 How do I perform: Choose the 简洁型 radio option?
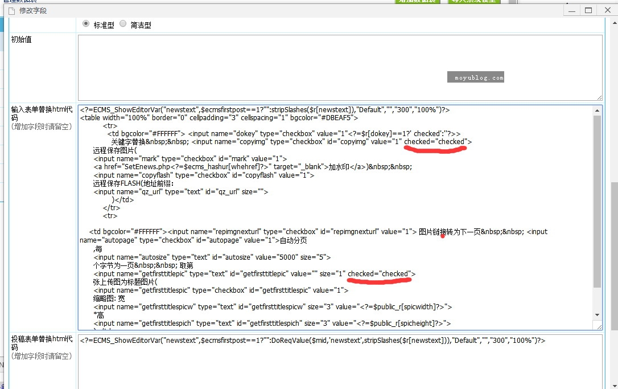[x=123, y=24]
